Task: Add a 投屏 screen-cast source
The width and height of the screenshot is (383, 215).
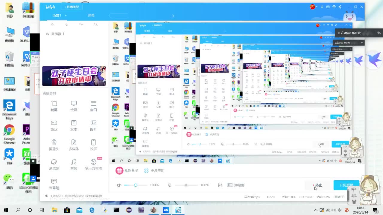Action: pyautogui.click(x=93, y=145)
